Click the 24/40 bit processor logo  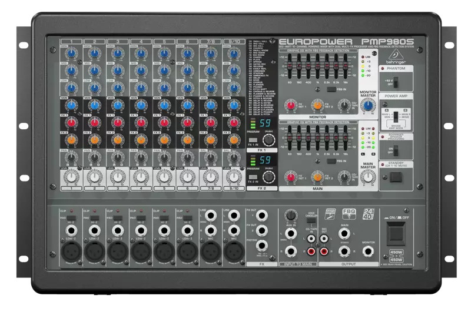369,214
